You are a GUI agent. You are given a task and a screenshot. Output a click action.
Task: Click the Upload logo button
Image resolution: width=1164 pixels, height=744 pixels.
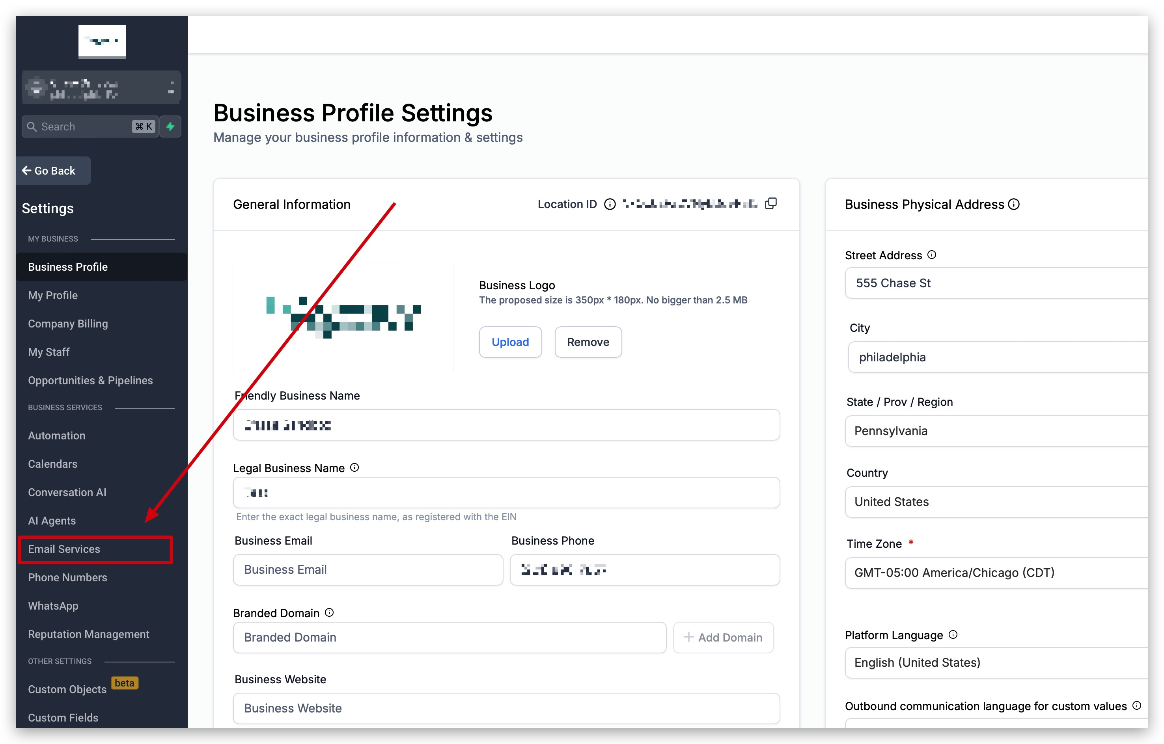510,342
